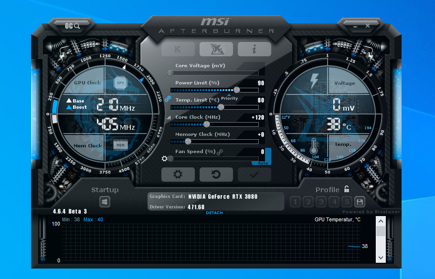
Task: Click the Power Limit value 90
Action: (x=261, y=83)
